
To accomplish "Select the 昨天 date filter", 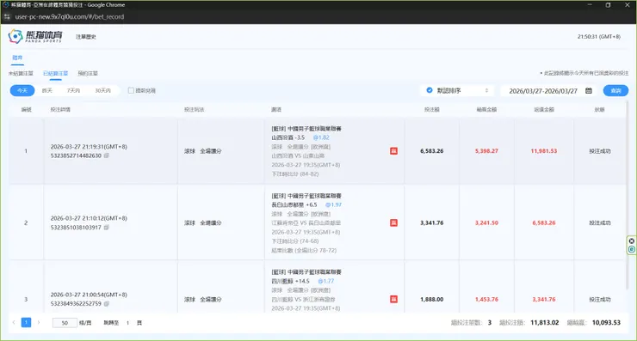I will [47, 90].
